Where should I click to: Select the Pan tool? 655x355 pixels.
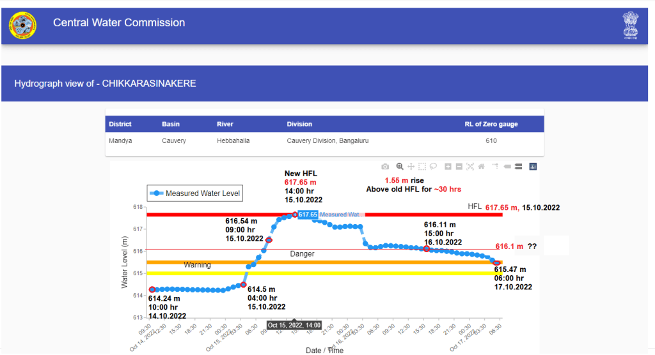click(411, 167)
